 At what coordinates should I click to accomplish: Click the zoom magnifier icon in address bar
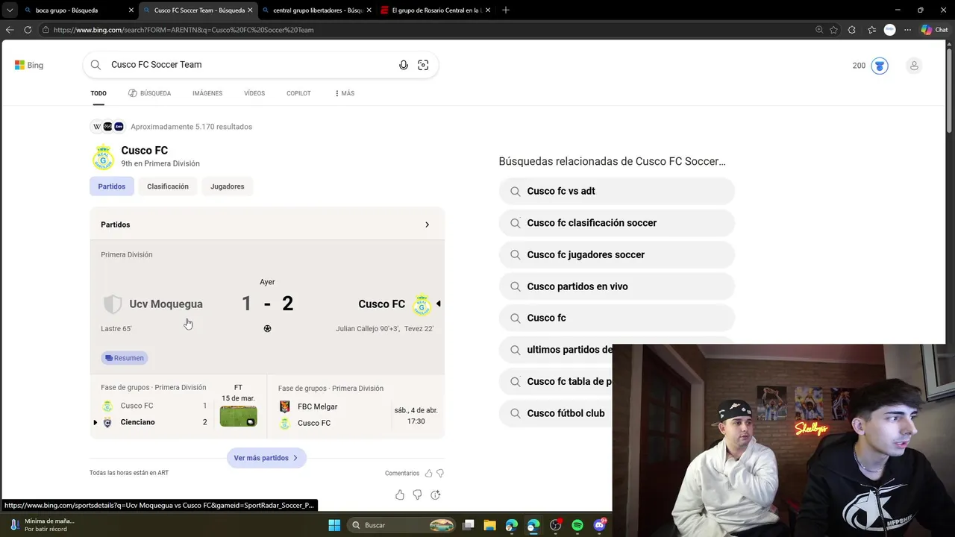819,30
